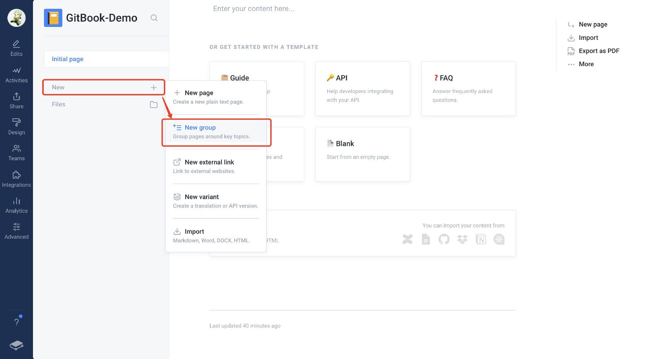Click the plus icon in New row
The height and width of the screenshot is (359, 658).
point(154,87)
